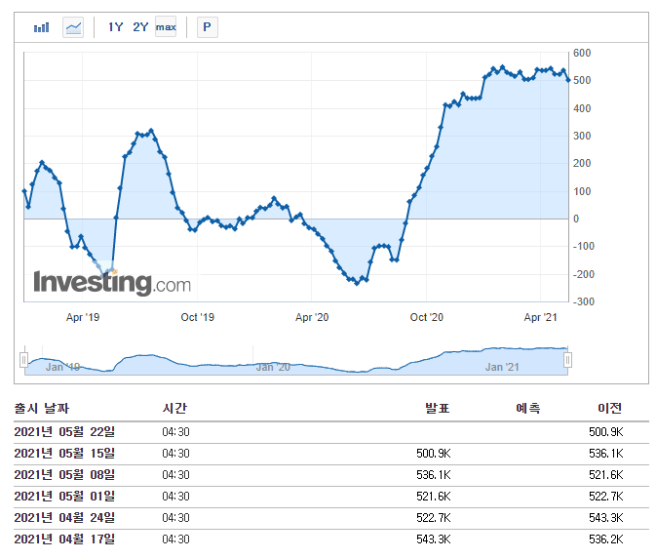Select the 2021년 04월 17일 row
The width and height of the screenshot is (656, 559).
click(x=331, y=539)
